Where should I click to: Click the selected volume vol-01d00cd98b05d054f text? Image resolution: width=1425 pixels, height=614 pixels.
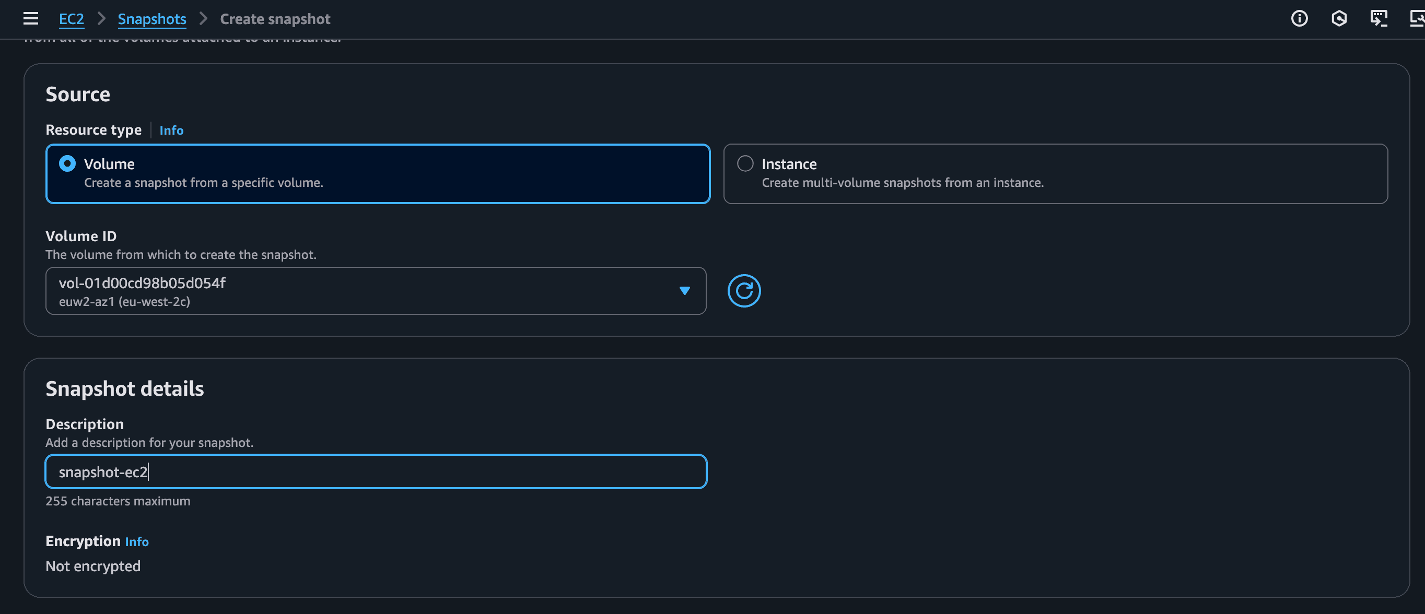(142, 283)
